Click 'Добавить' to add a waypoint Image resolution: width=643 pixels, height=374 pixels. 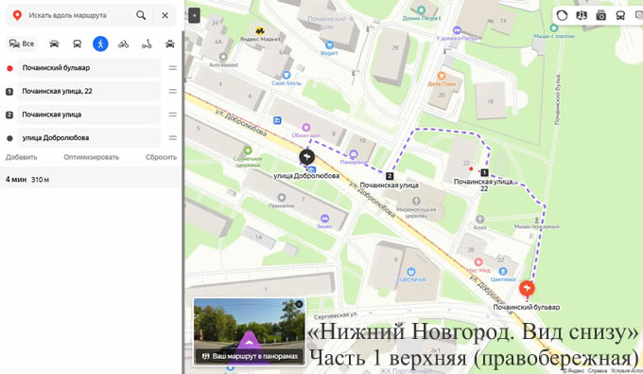(22, 157)
